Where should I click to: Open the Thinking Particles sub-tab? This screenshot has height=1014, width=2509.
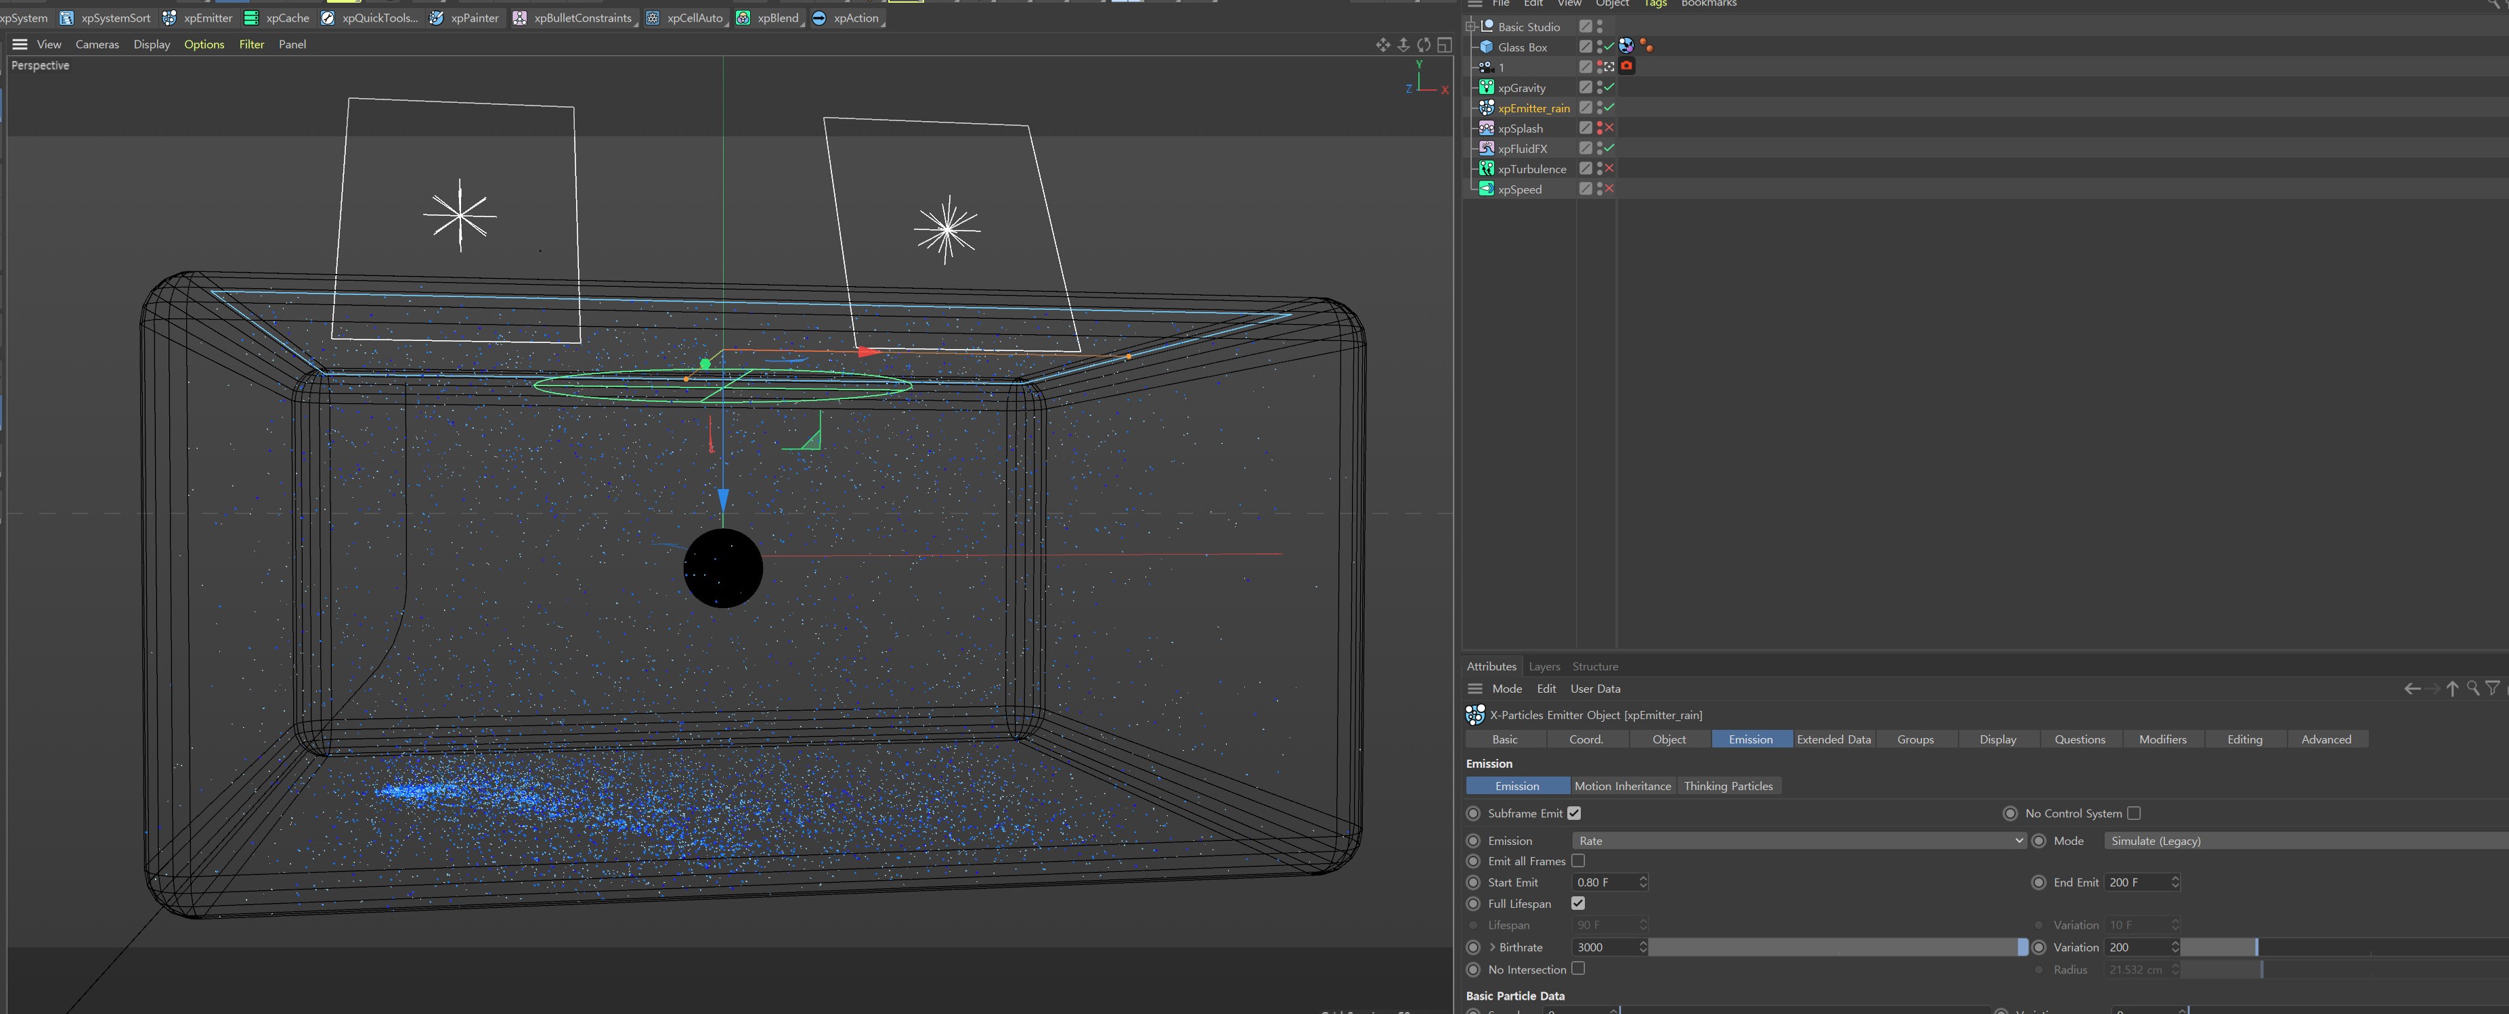[x=1729, y=786]
